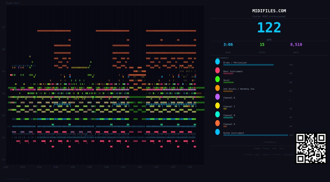Image resolution: width=330 pixels, height=182 pixels.
Task: Click the orange 2nd Vocals / Harmony dot
Action: click(217, 88)
